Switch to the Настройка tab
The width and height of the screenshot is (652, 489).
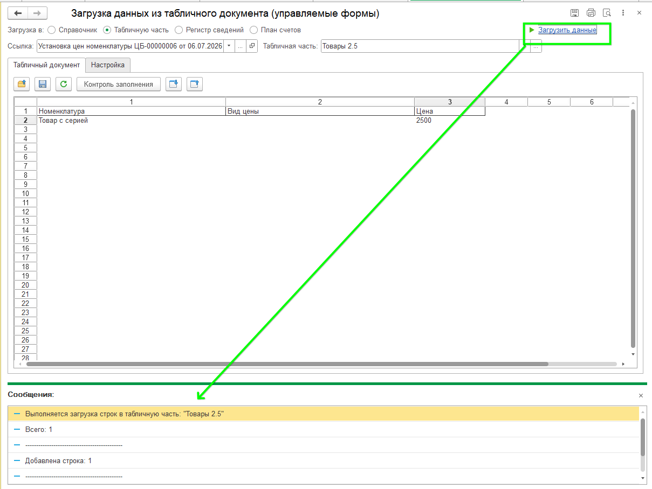(x=108, y=65)
